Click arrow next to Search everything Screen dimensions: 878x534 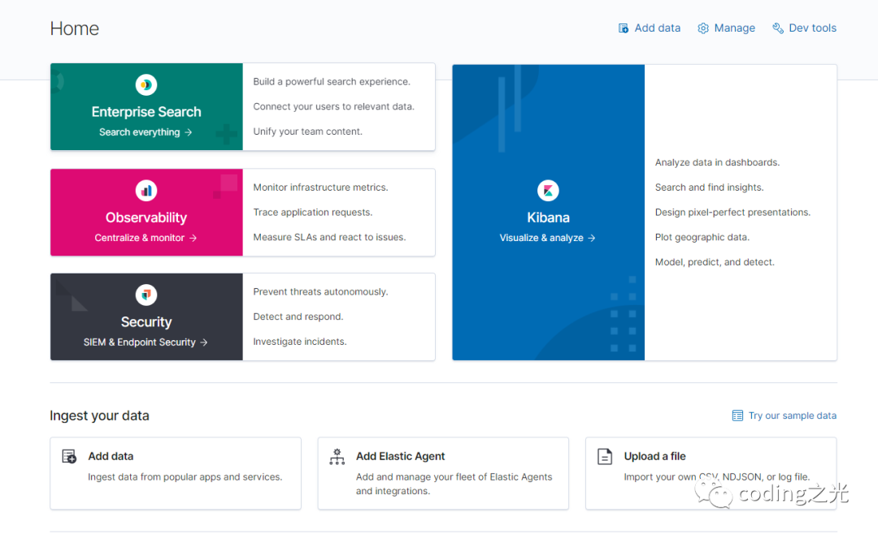pyautogui.click(x=189, y=132)
